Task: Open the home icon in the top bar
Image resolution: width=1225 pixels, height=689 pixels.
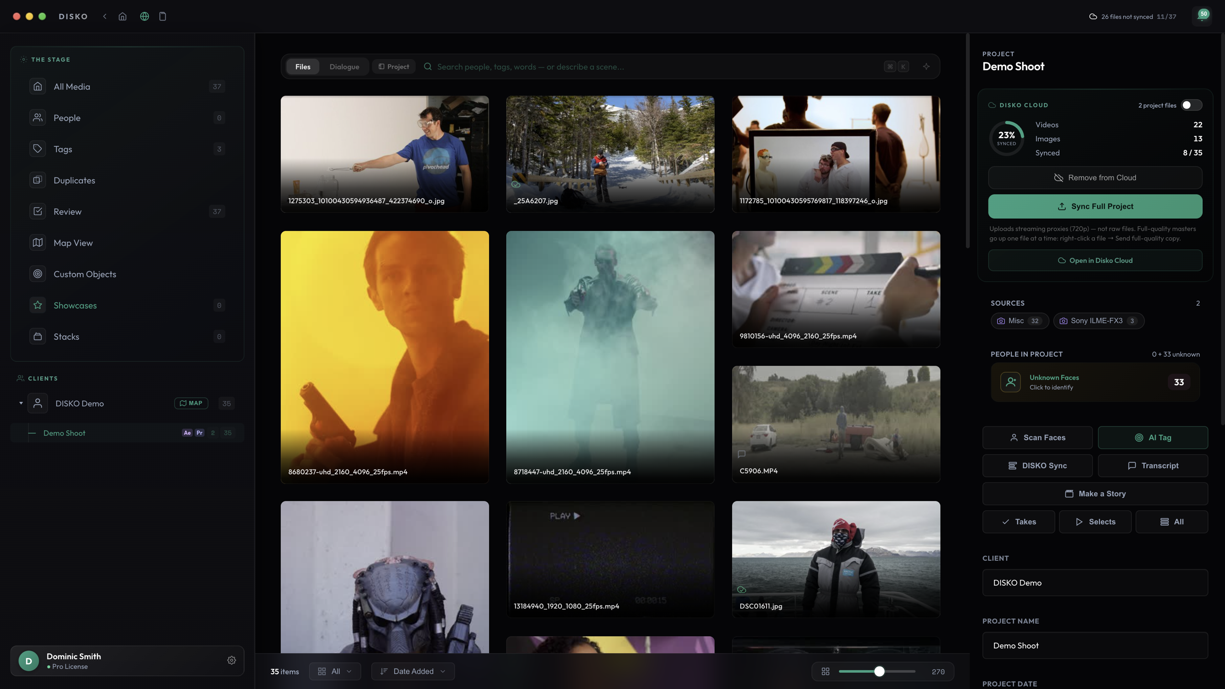Action: [x=122, y=16]
